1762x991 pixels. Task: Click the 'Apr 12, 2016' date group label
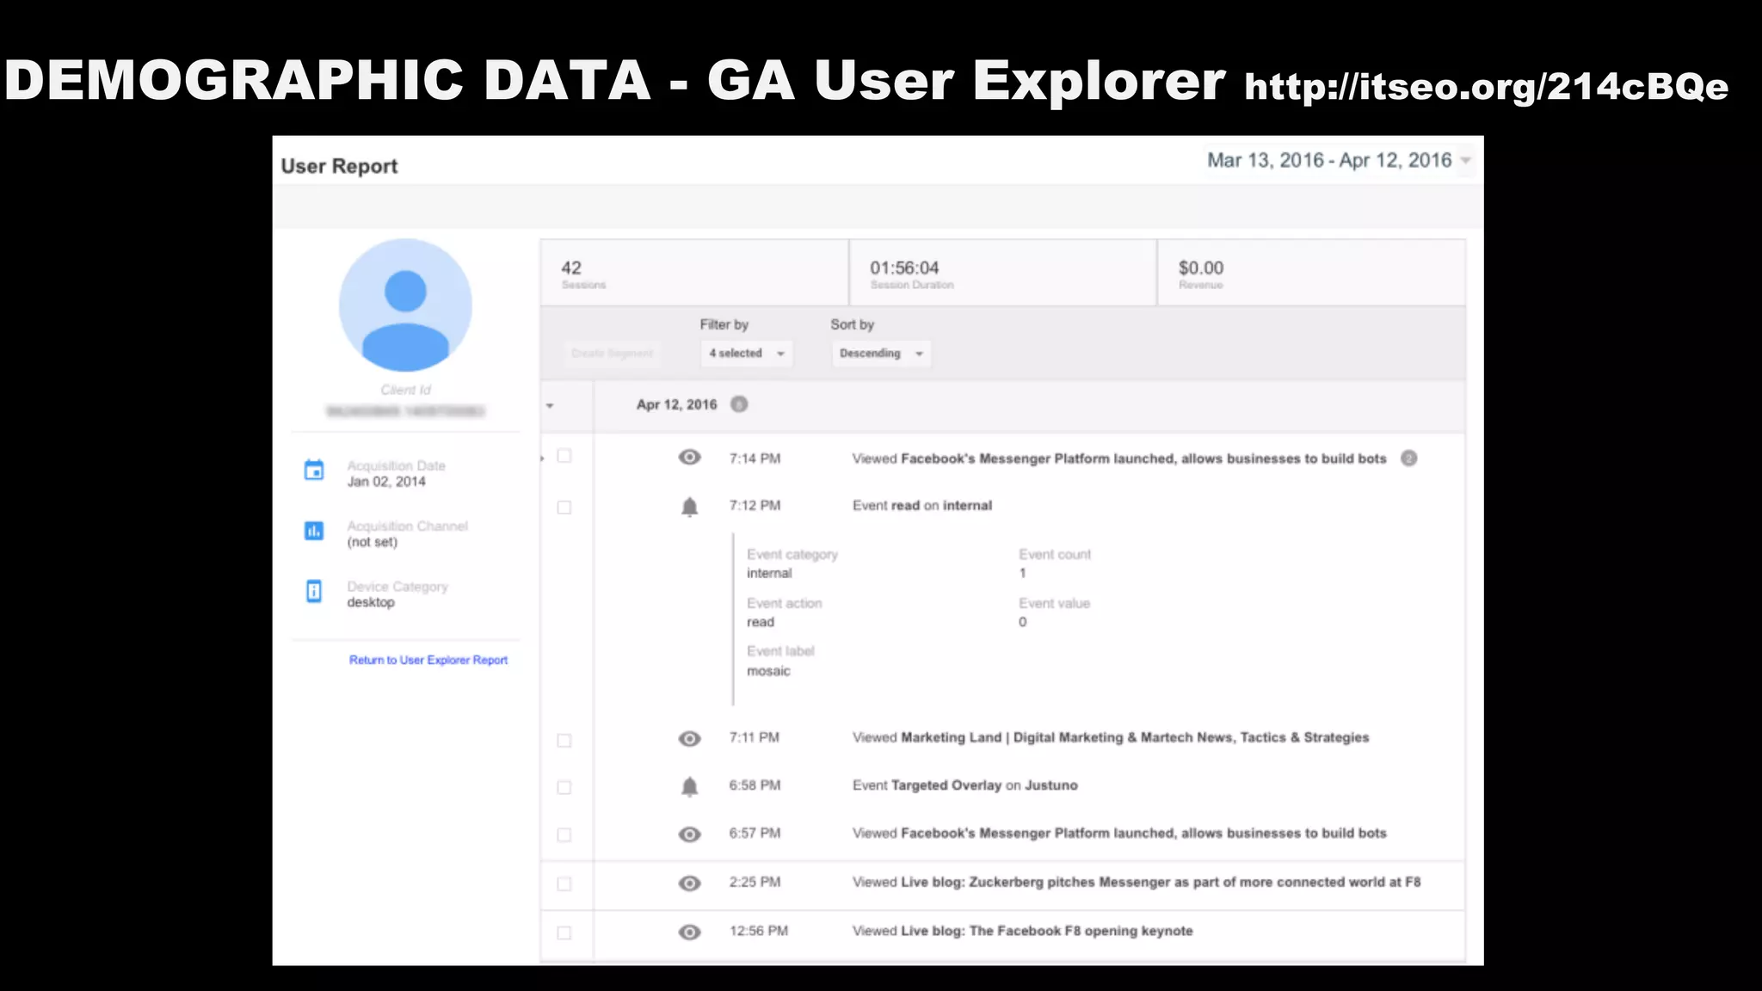coord(676,404)
